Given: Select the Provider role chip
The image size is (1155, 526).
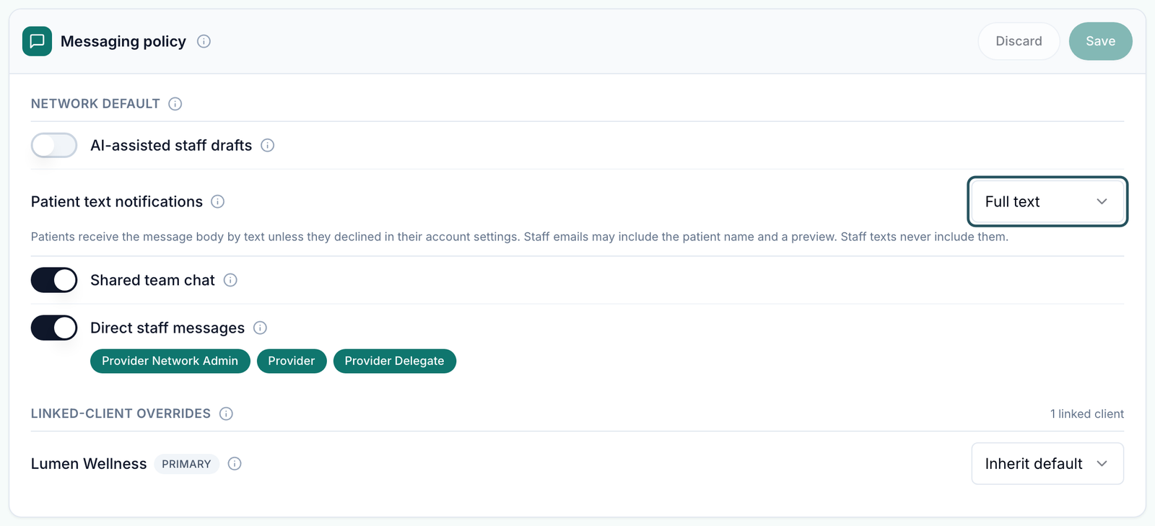Looking at the screenshot, I should point(292,361).
